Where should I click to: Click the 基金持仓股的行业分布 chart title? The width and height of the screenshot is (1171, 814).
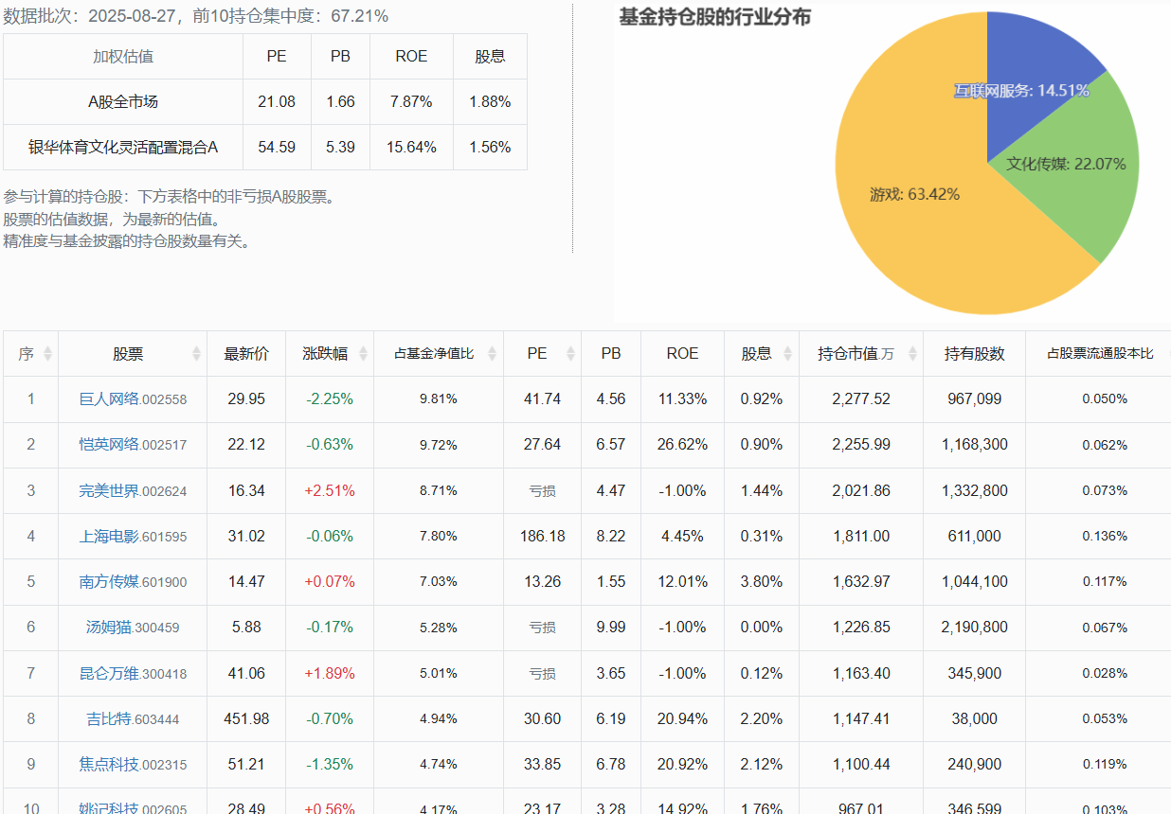[714, 17]
